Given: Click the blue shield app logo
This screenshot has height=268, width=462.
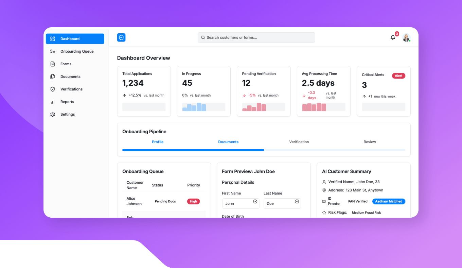Looking at the screenshot, I should point(121,37).
